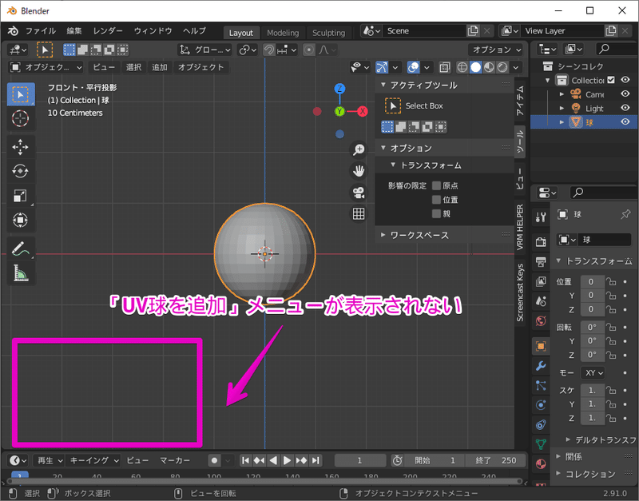This screenshot has height=501, width=639.
Task: Switch to rendered shading mode
Action: (x=502, y=67)
